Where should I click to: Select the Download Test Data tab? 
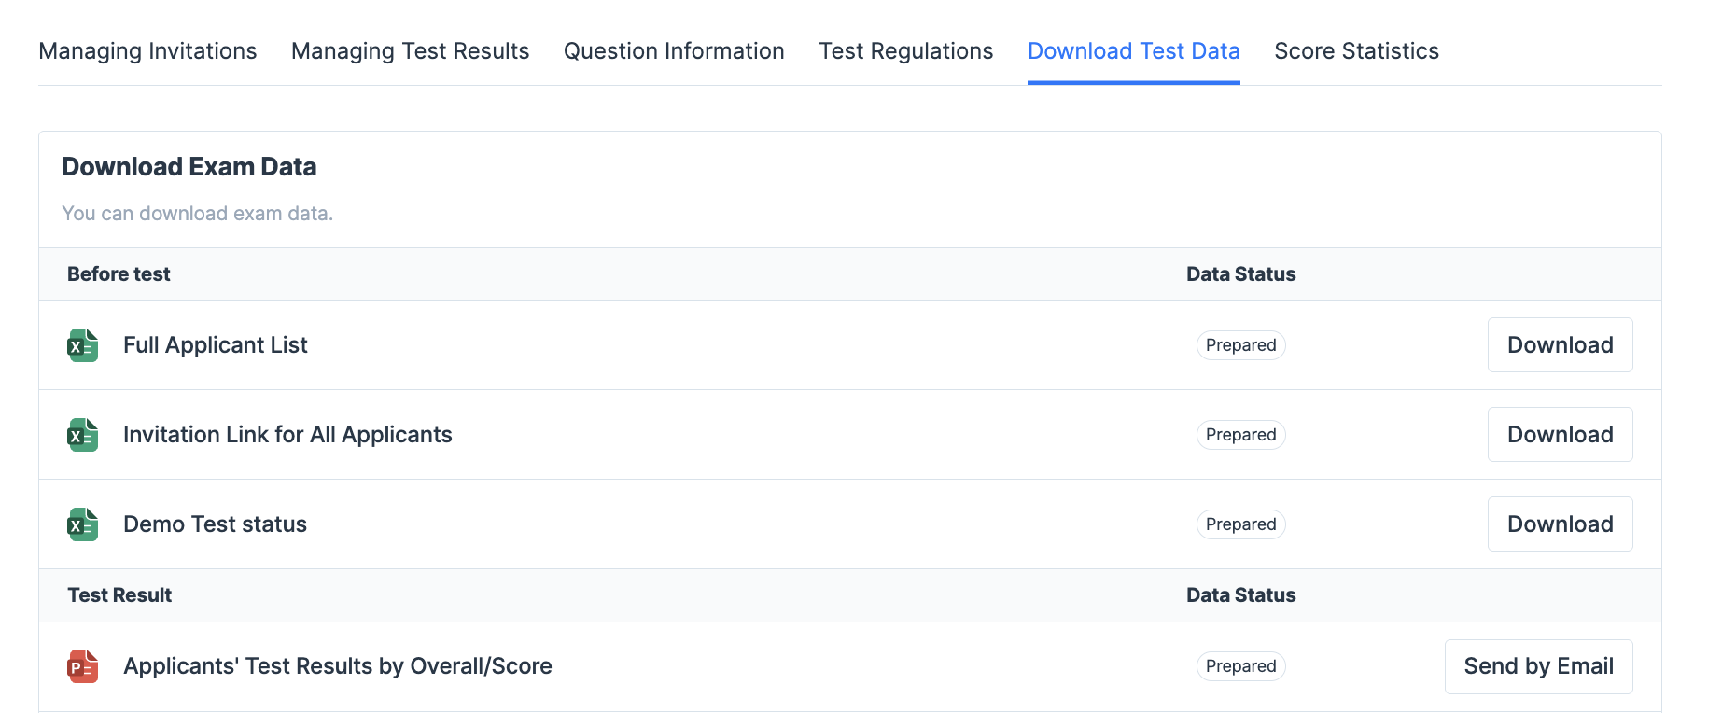[1133, 51]
